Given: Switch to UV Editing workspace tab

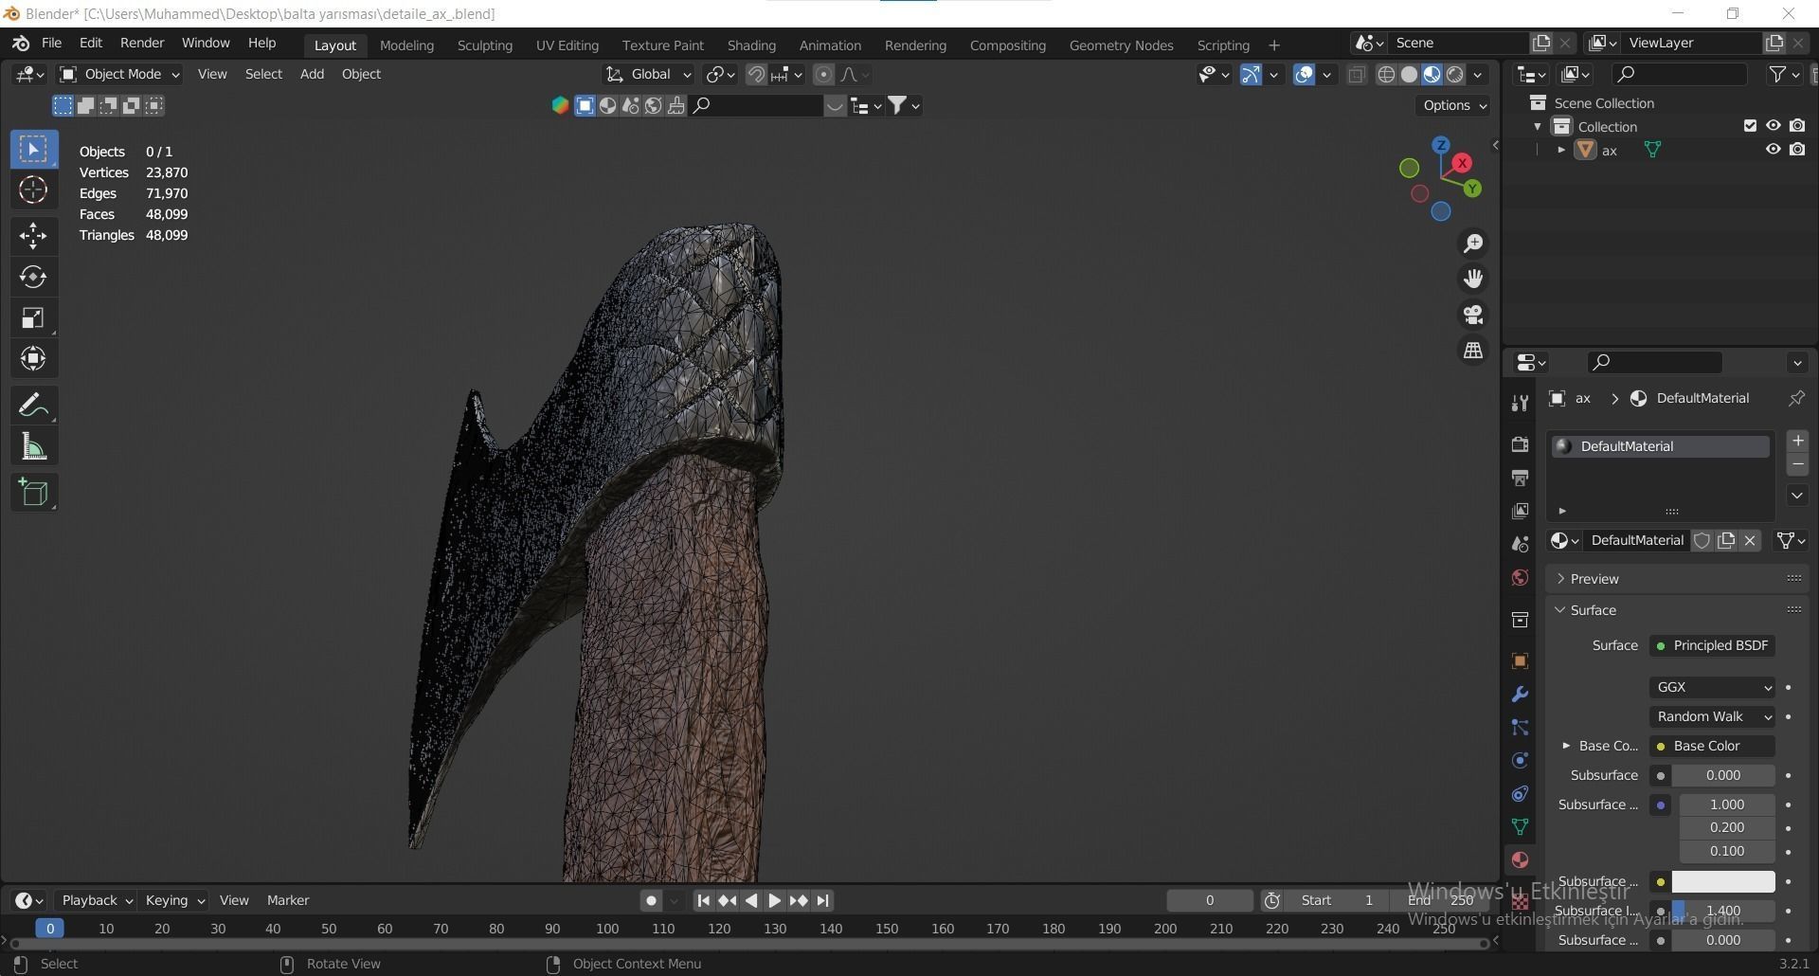Looking at the screenshot, I should click(x=567, y=45).
